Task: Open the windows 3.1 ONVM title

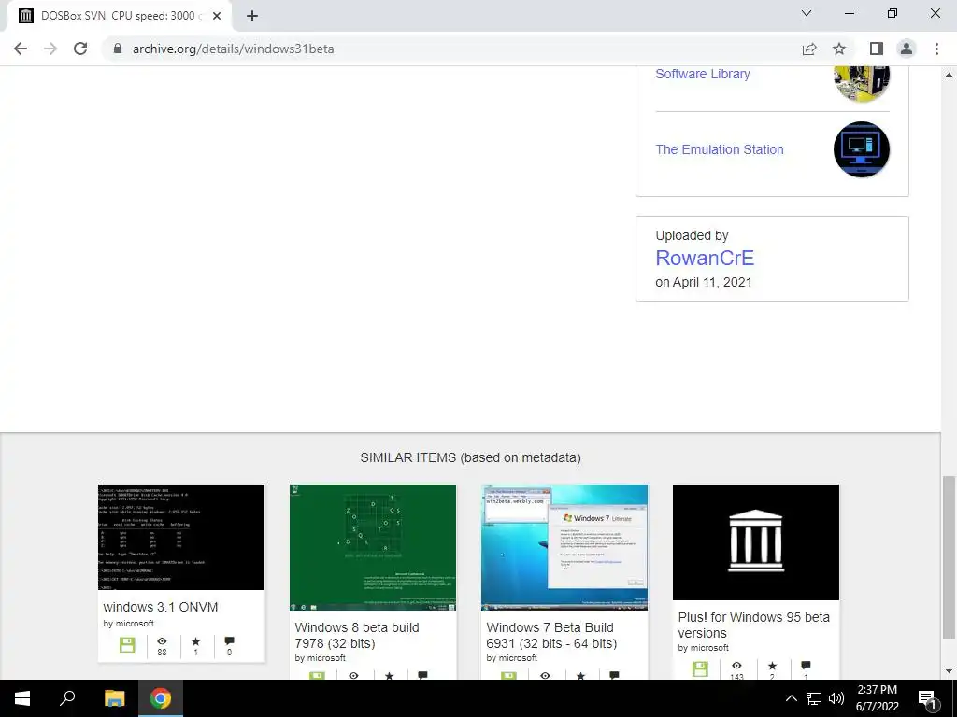Action: (161, 607)
